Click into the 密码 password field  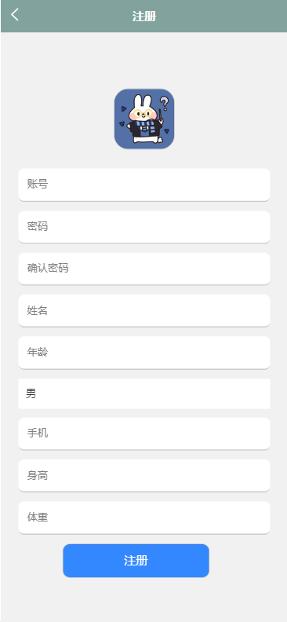(144, 226)
